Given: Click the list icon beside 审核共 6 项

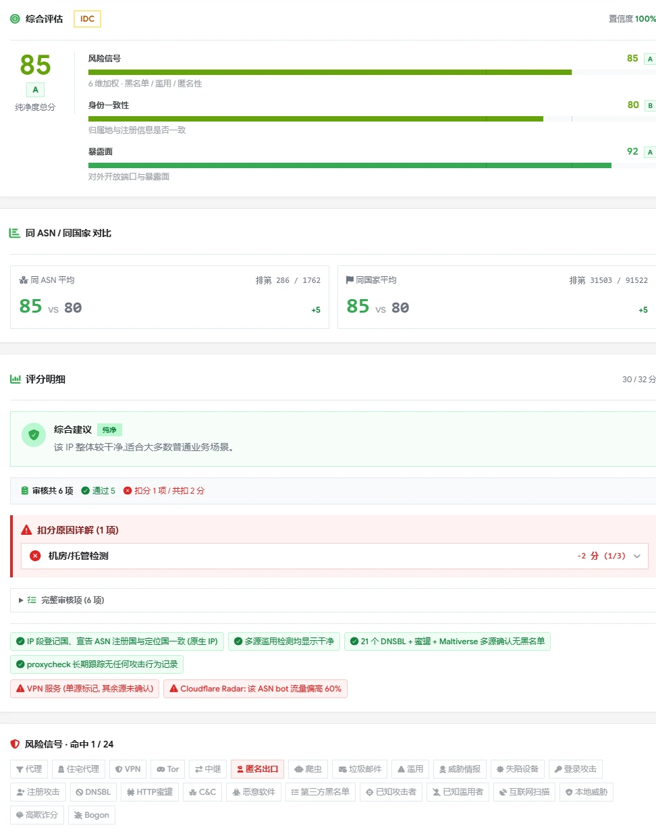Looking at the screenshot, I should [x=25, y=491].
